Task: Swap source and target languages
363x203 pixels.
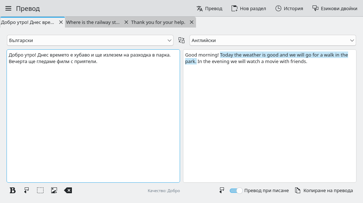Action: 181,41
